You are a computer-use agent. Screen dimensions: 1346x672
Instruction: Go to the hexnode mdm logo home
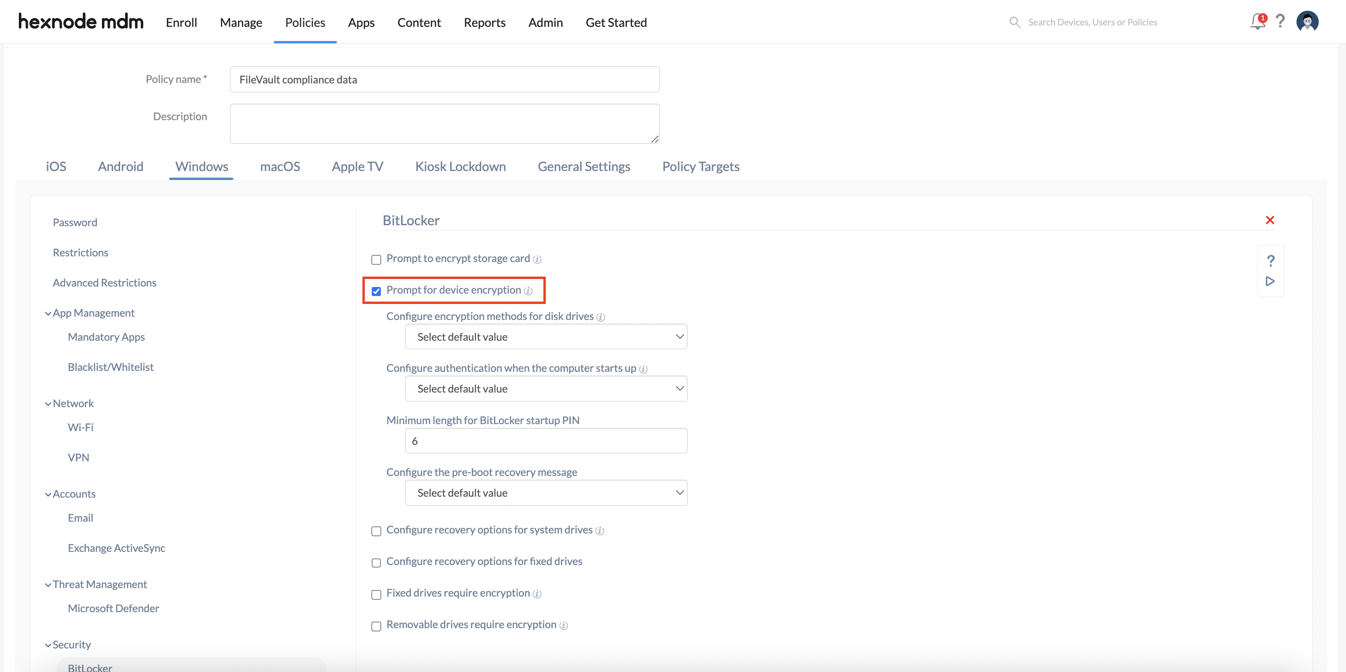coord(81,21)
